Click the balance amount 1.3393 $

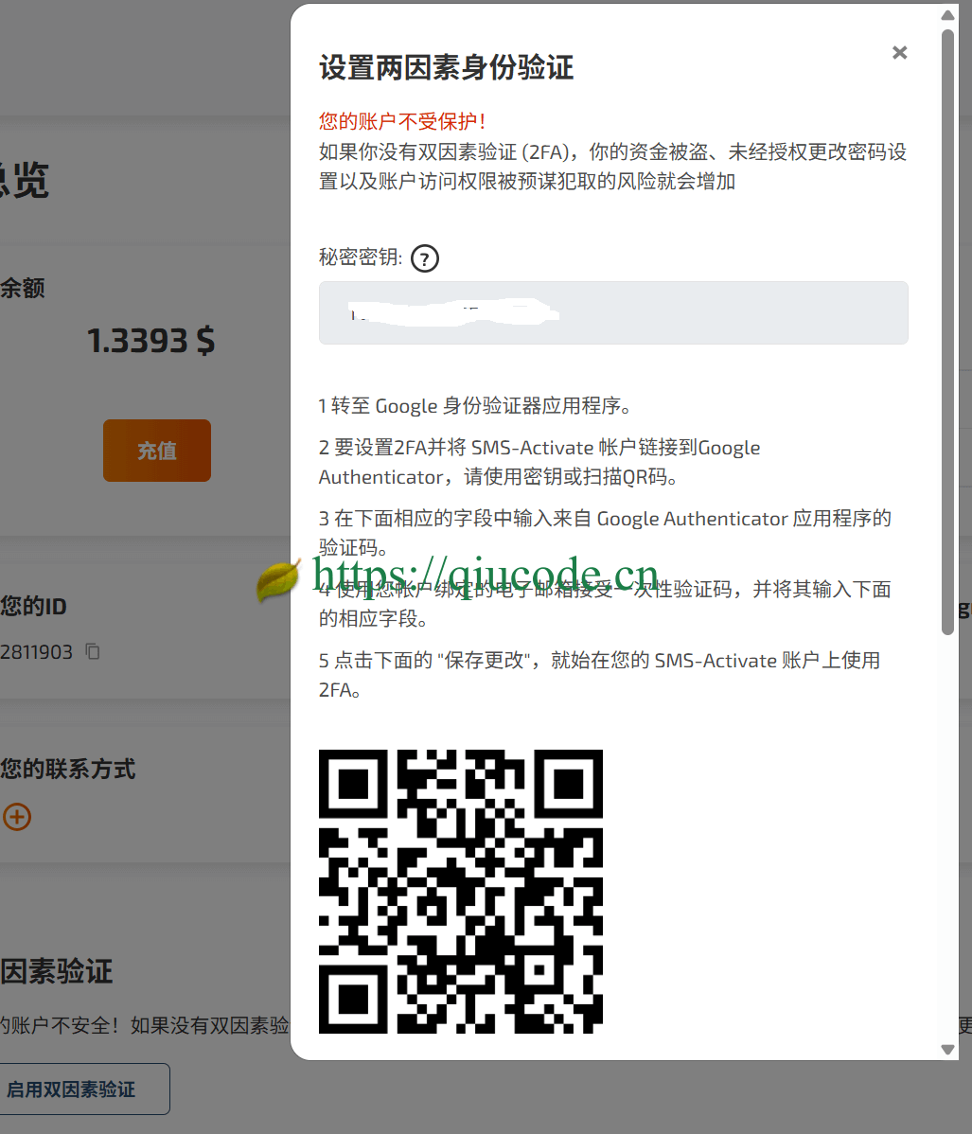pos(150,341)
